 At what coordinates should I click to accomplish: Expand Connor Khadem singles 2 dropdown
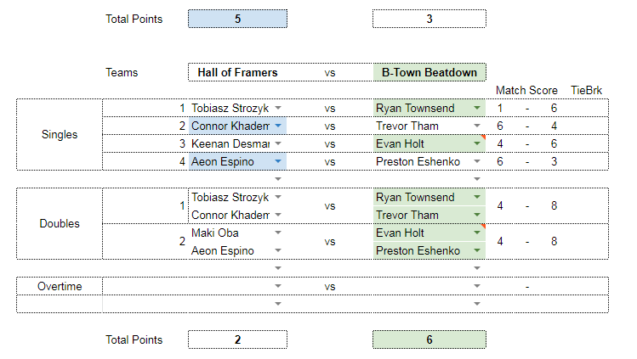(278, 126)
